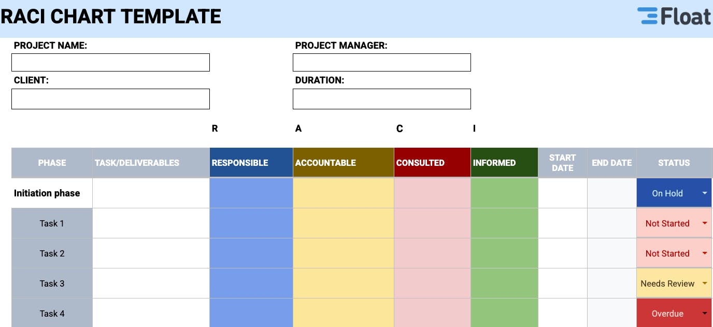The width and height of the screenshot is (713, 327).
Task: Select the RESPONSIBLE column header
Action: click(251, 163)
